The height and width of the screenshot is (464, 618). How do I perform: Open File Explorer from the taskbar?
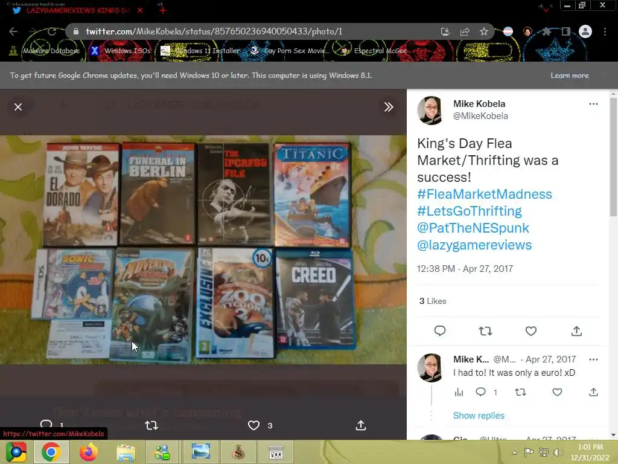coord(126,452)
